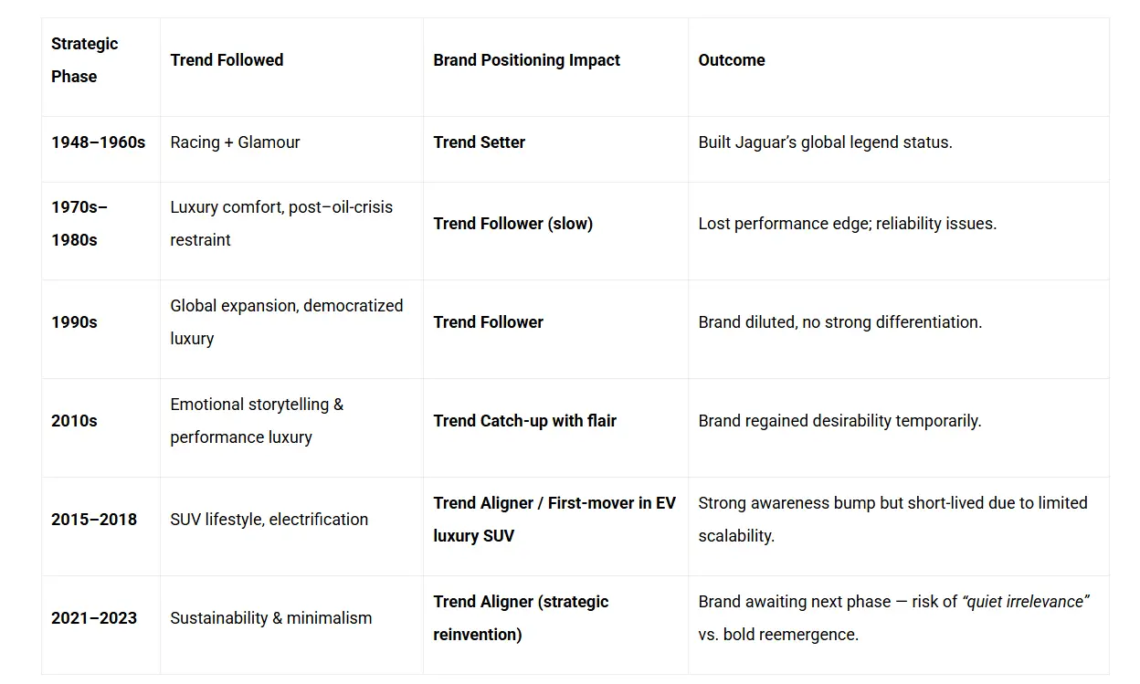The image size is (1140, 684).
Task: Click "Lost performance edge; reliability issues" text
Action: click(847, 224)
